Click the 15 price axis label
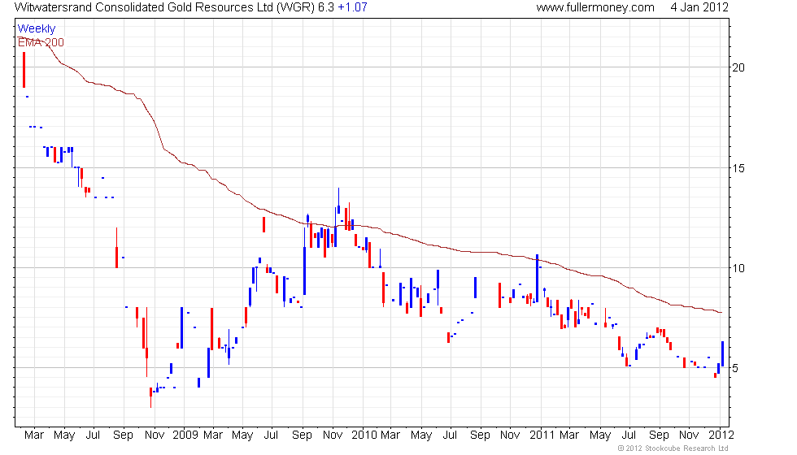797x455 pixels. pos(738,168)
